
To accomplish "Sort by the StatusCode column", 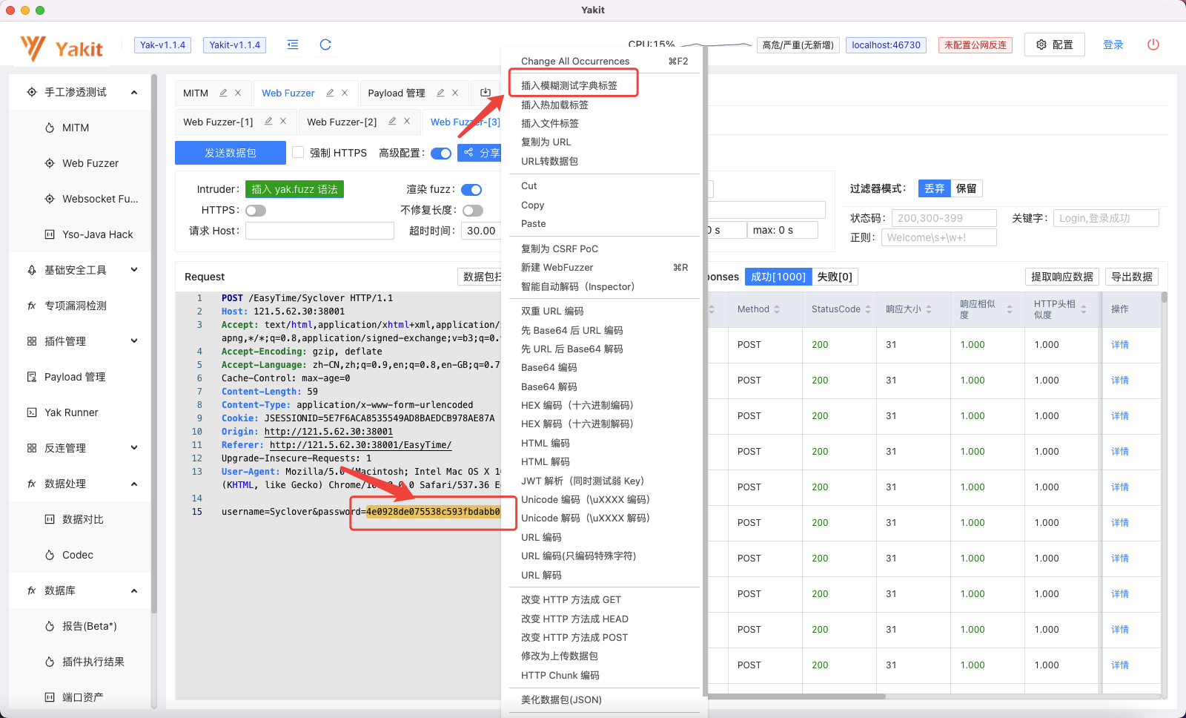I will pos(868,309).
